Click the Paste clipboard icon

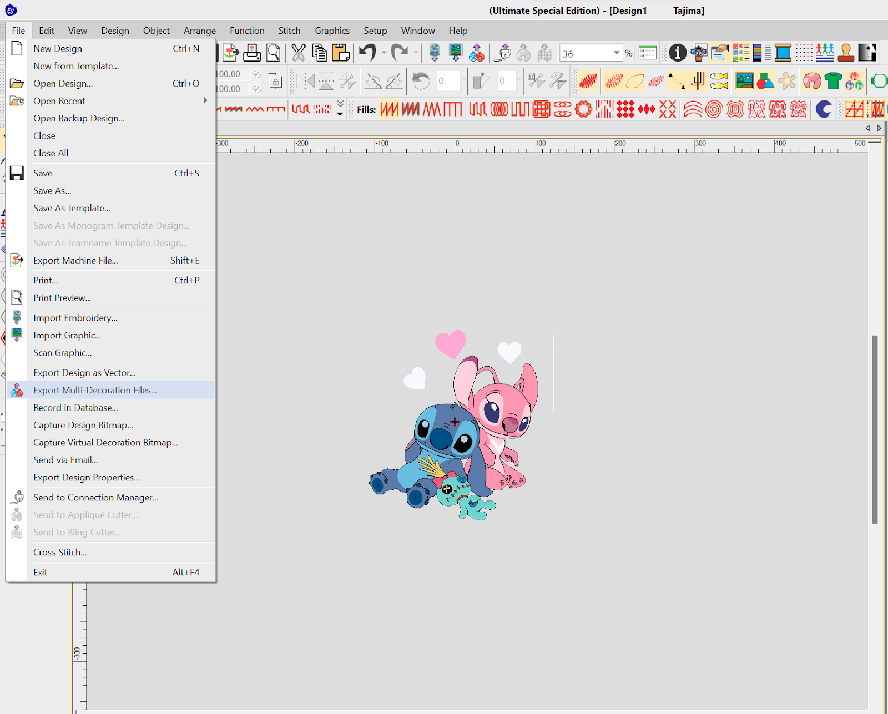[341, 53]
